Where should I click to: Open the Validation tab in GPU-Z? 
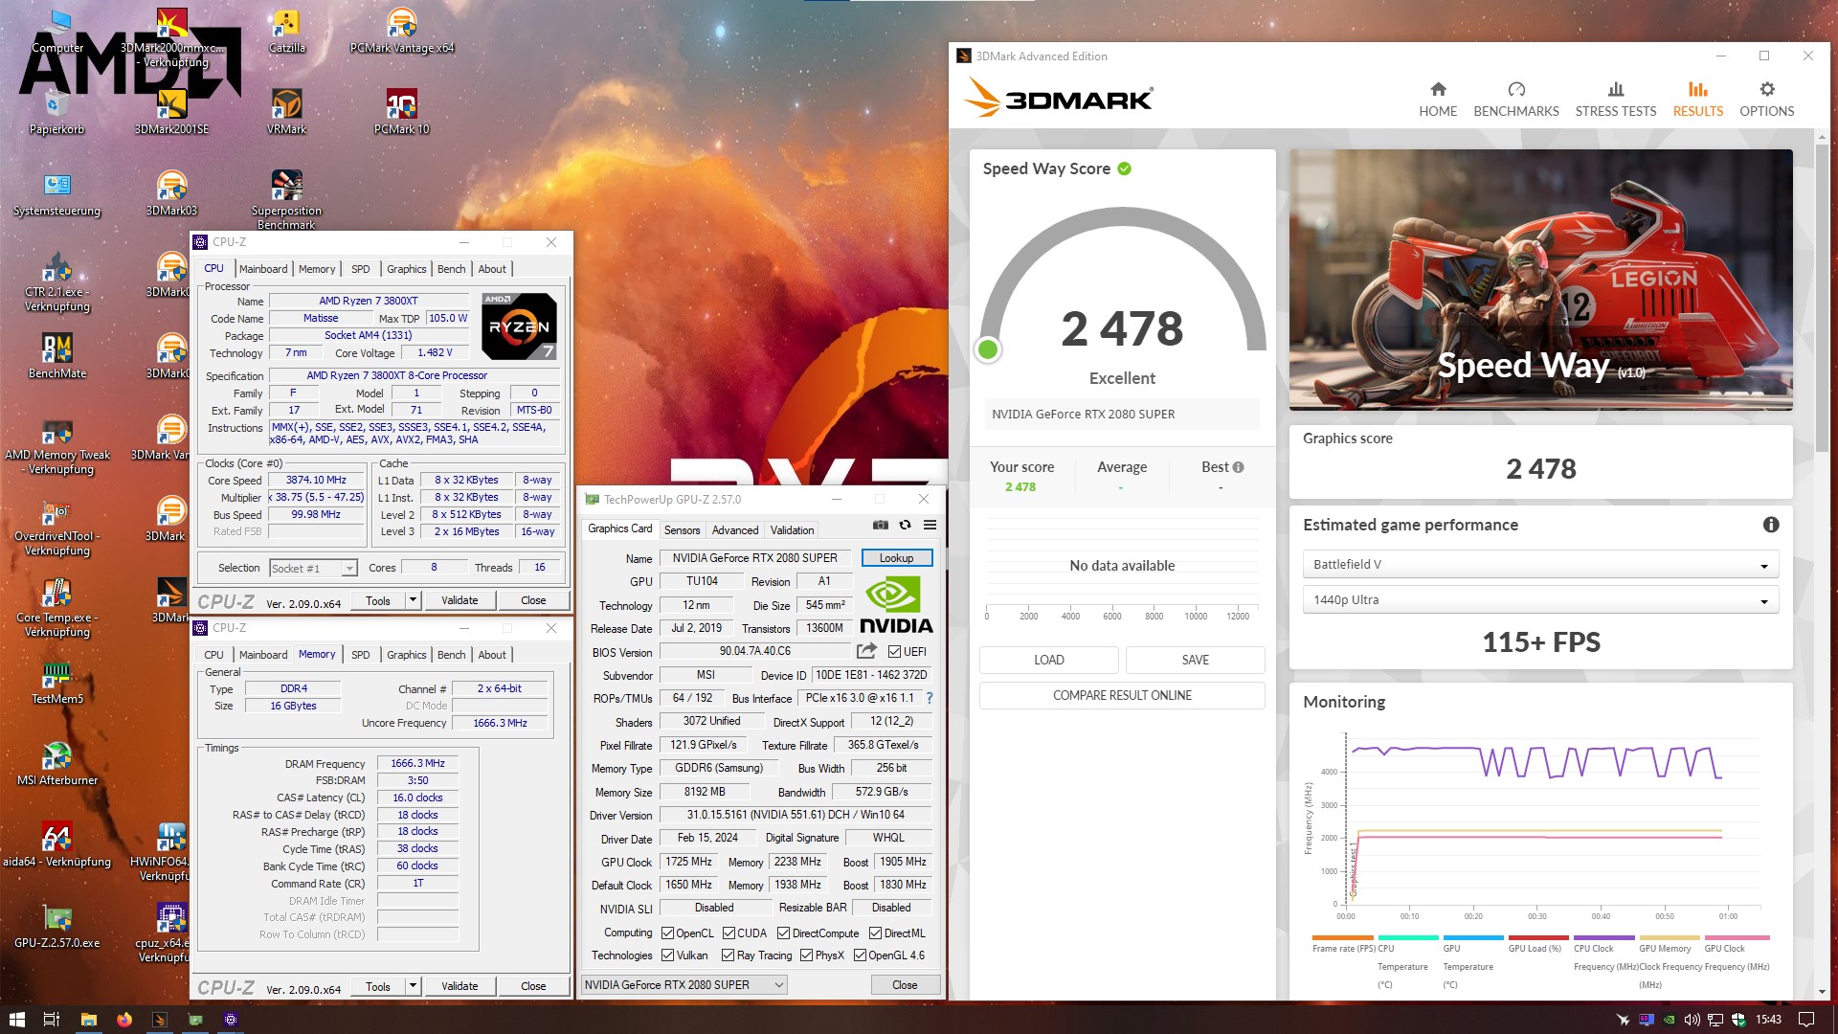coord(793,530)
